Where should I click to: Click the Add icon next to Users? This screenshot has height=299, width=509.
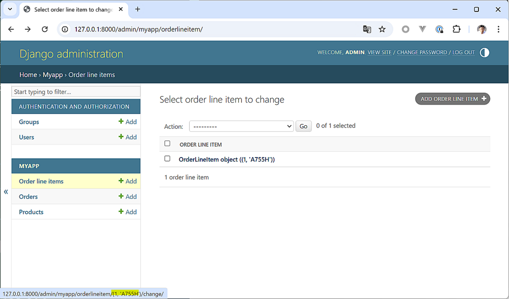pos(121,137)
